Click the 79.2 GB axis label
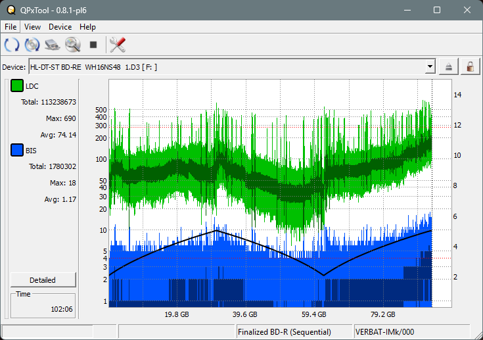The image size is (483, 340). click(382, 314)
